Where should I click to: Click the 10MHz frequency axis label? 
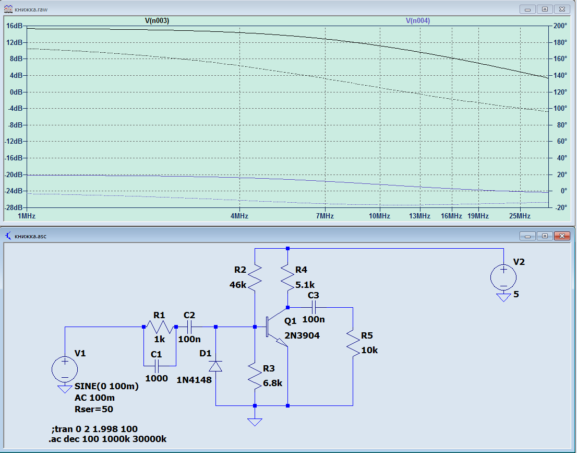(379, 216)
